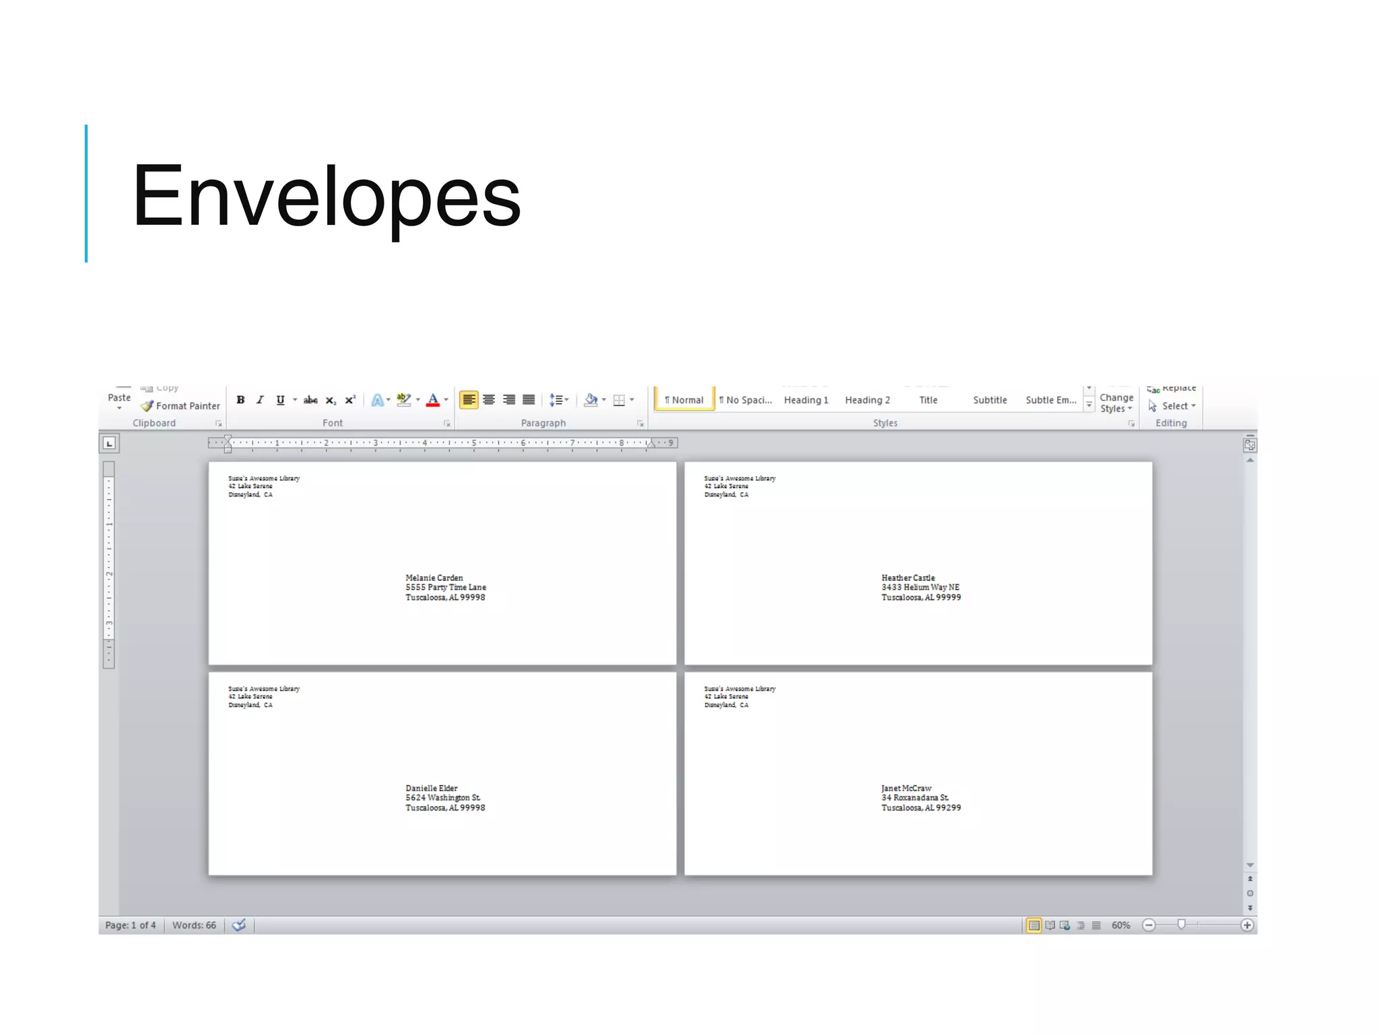Click the zoom slider handle
Viewport: 1379px width, 1034px height.
[1181, 925]
